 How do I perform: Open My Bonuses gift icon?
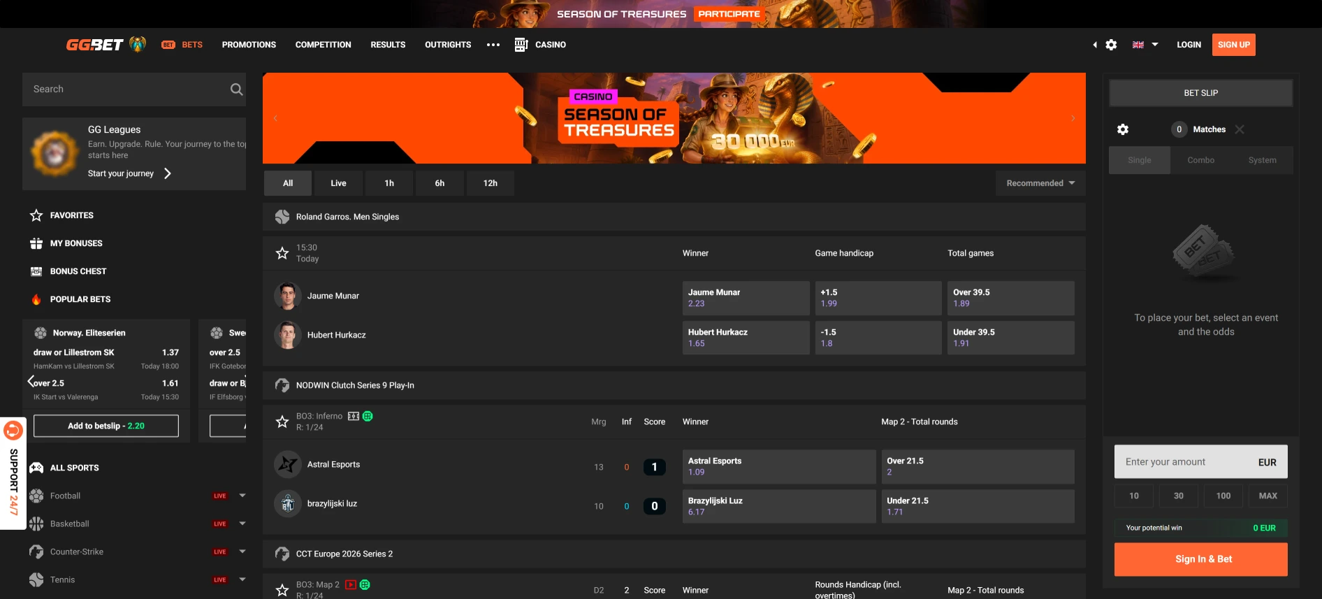coord(36,243)
